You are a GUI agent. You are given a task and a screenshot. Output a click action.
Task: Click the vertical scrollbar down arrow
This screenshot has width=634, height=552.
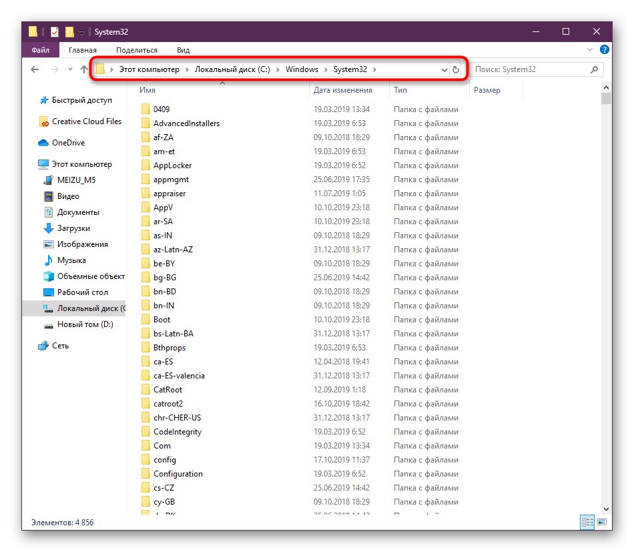click(x=606, y=509)
